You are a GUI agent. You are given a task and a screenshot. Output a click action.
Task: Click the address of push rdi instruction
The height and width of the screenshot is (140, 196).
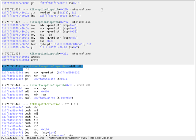tap(13, 114)
